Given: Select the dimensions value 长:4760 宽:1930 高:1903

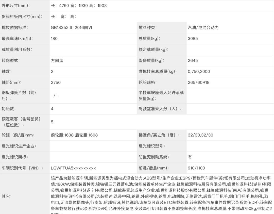Looking at the screenshot, I should click(x=79, y=6).
